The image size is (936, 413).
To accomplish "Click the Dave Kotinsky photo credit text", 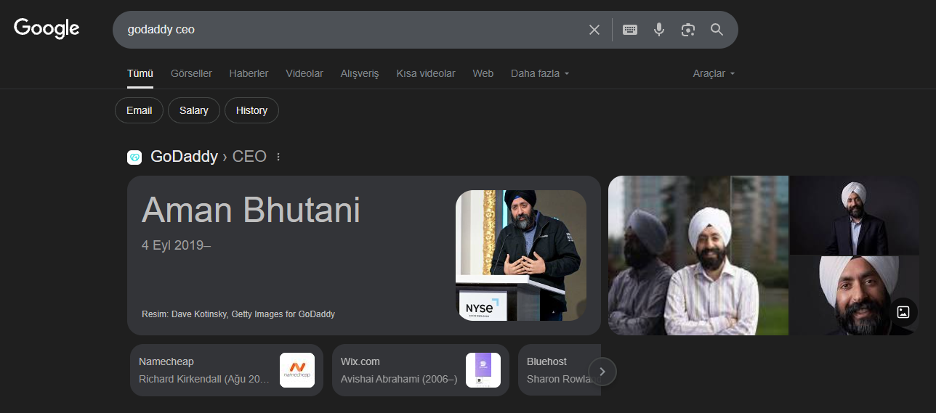I will click(238, 314).
